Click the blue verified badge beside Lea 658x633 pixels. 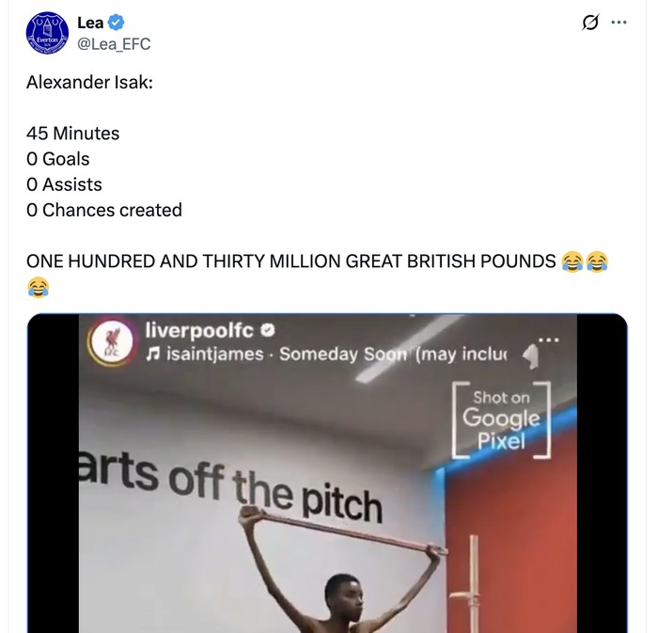pyautogui.click(x=119, y=23)
